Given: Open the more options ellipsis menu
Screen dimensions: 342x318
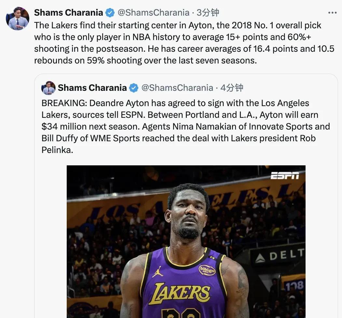Looking at the screenshot, I should pyautogui.click(x=332, y=13).
